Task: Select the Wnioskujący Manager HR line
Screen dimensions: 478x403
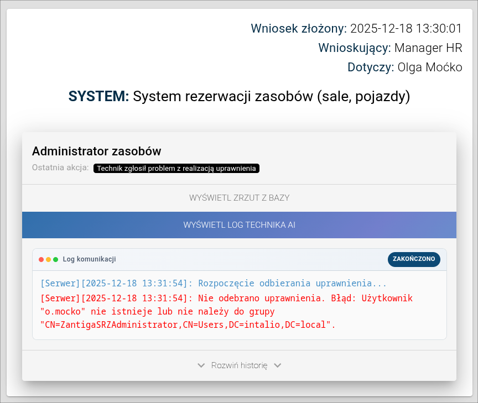Action: click(x=390, y=48)
